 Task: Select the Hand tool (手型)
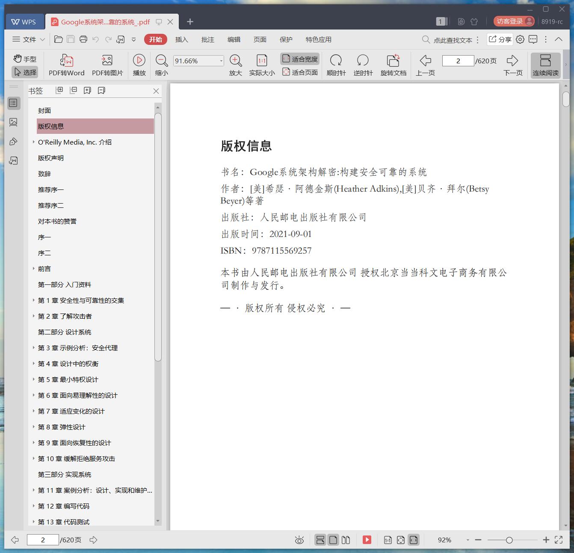pos(25,59)
